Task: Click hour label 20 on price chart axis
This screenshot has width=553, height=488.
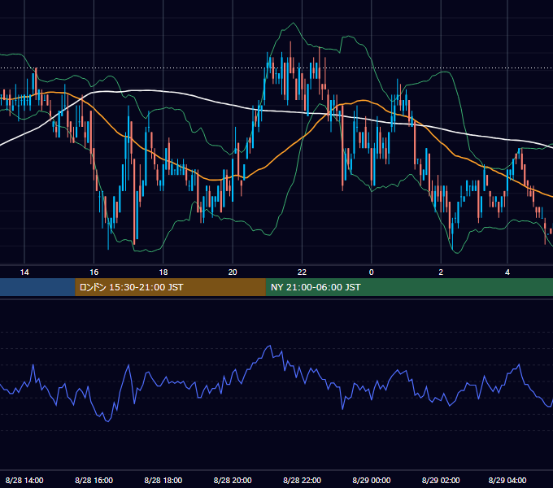Action: pos(233,272)
